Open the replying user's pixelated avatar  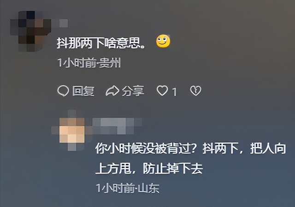[72, 130]
